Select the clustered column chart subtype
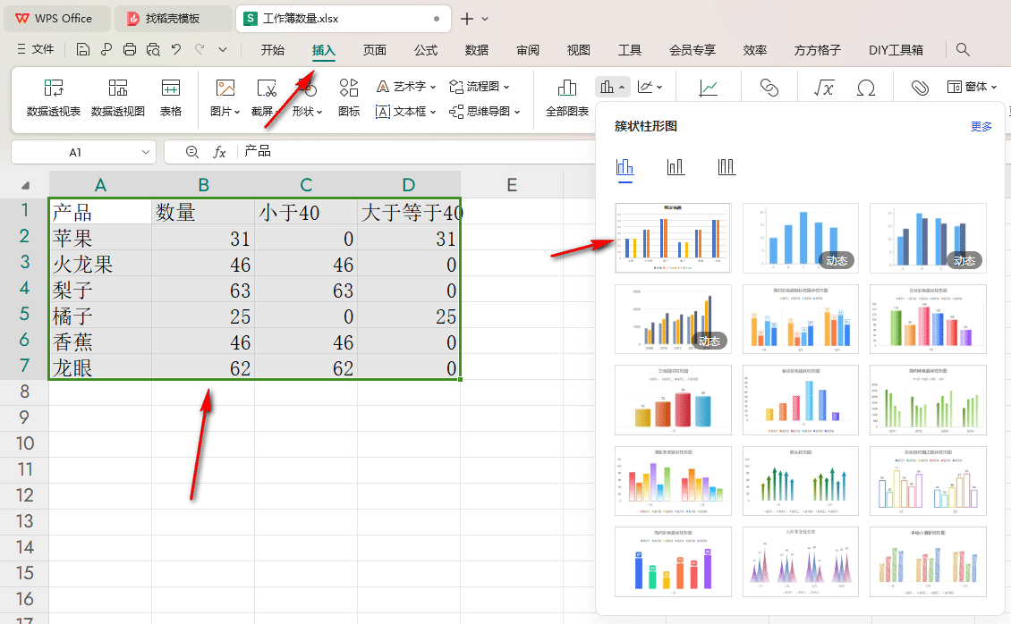Screen dimensions: 1011x624 tap(624, 169)
